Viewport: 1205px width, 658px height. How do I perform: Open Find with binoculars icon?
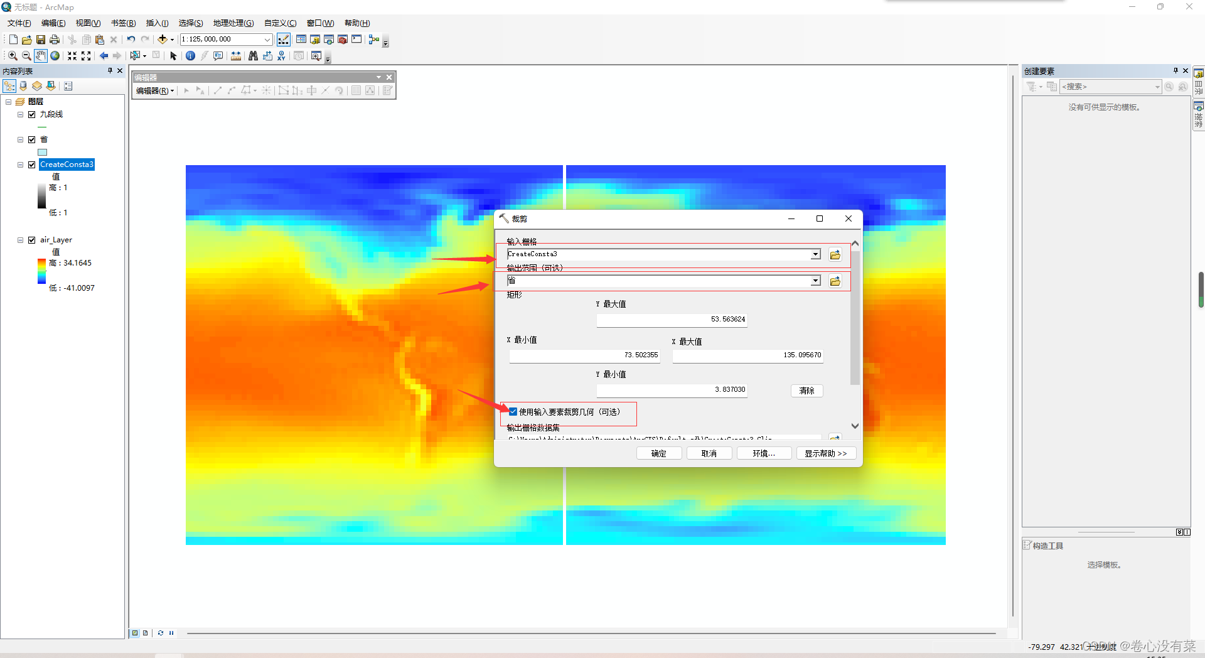coord(253,56)
